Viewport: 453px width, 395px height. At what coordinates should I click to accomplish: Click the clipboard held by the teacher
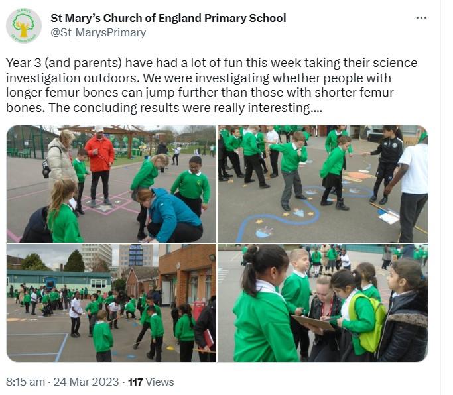coord(313,323)
